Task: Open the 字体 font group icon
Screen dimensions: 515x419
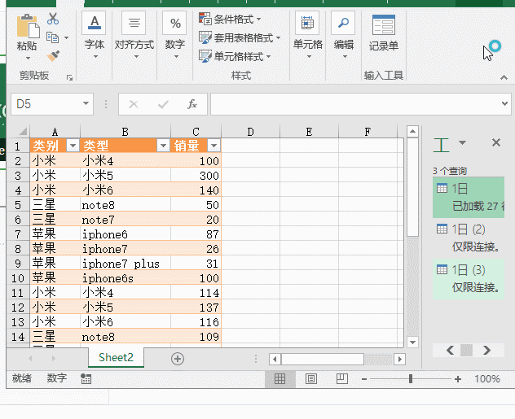Action: (94, 23)
